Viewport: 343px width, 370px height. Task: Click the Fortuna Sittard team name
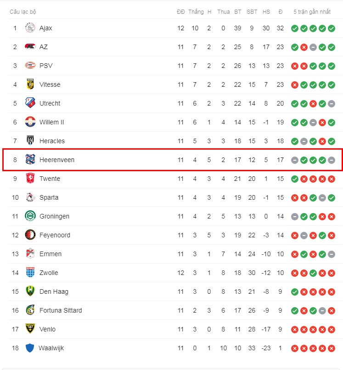click(x=61, y=310)
